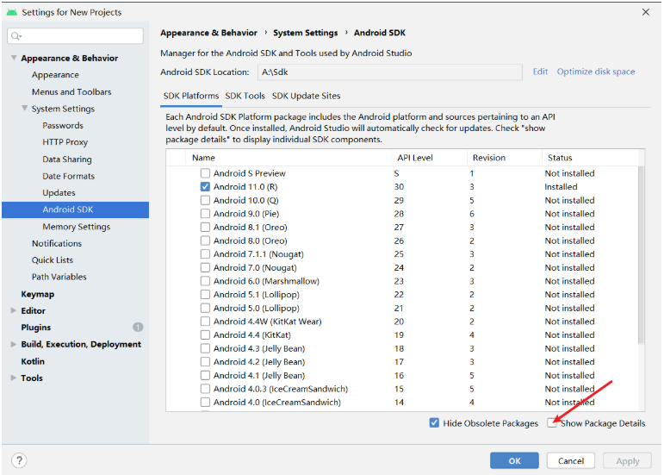The width and height of the screenshot is (664, 475).
Task: Sort table by Revision column header
Action: (x=505, y=158)
